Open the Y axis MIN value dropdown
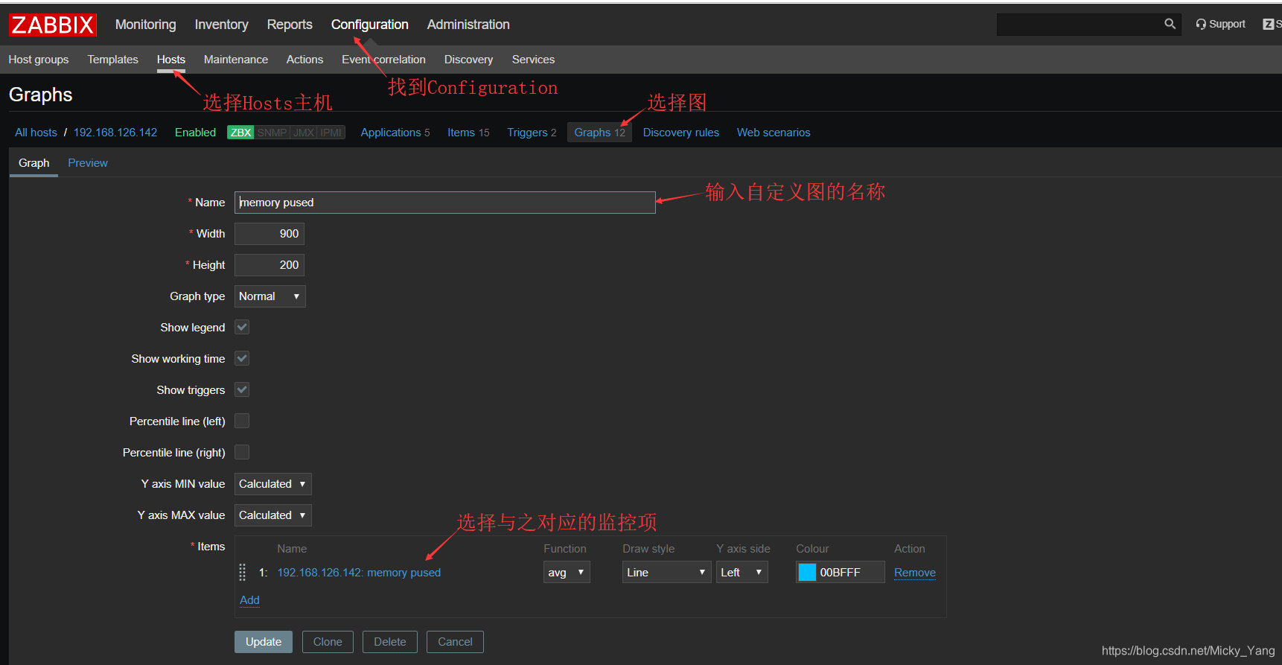The height and width of the screenshot is (665, 1282). click(273, 484)
